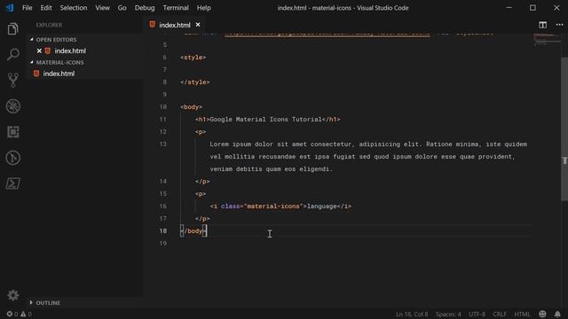568x319 pixels.
Task: Select the index.html editor tab
Action: point(175,25)
